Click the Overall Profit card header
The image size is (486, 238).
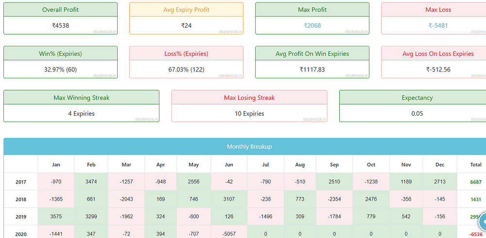point(60,10)
